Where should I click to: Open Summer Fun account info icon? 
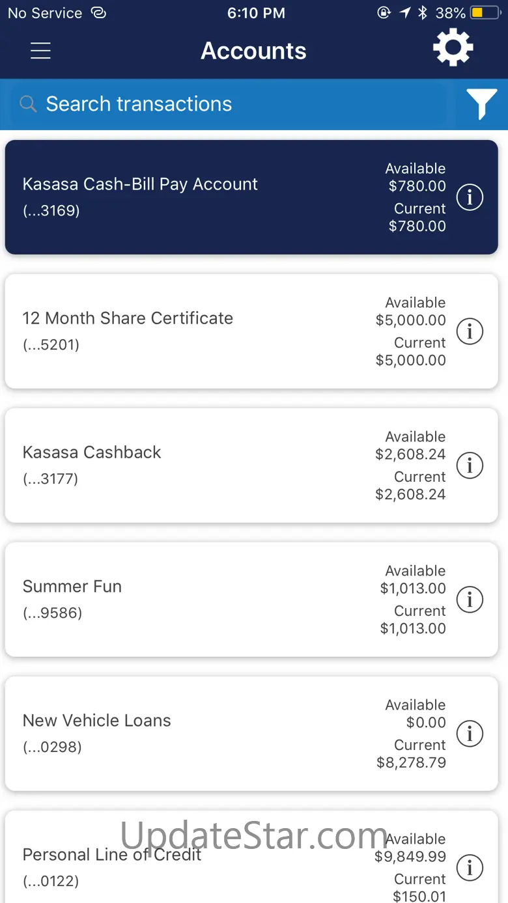coord(470,600)
